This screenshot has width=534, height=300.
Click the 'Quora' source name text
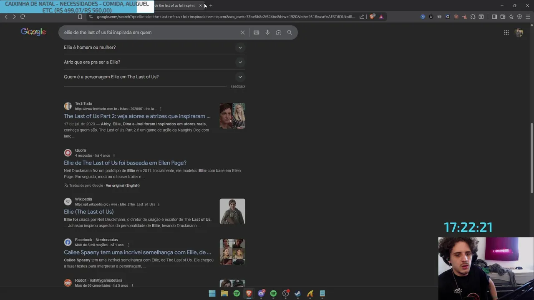coord(81,150)
